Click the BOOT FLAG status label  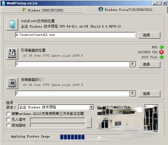coord(150,57)
